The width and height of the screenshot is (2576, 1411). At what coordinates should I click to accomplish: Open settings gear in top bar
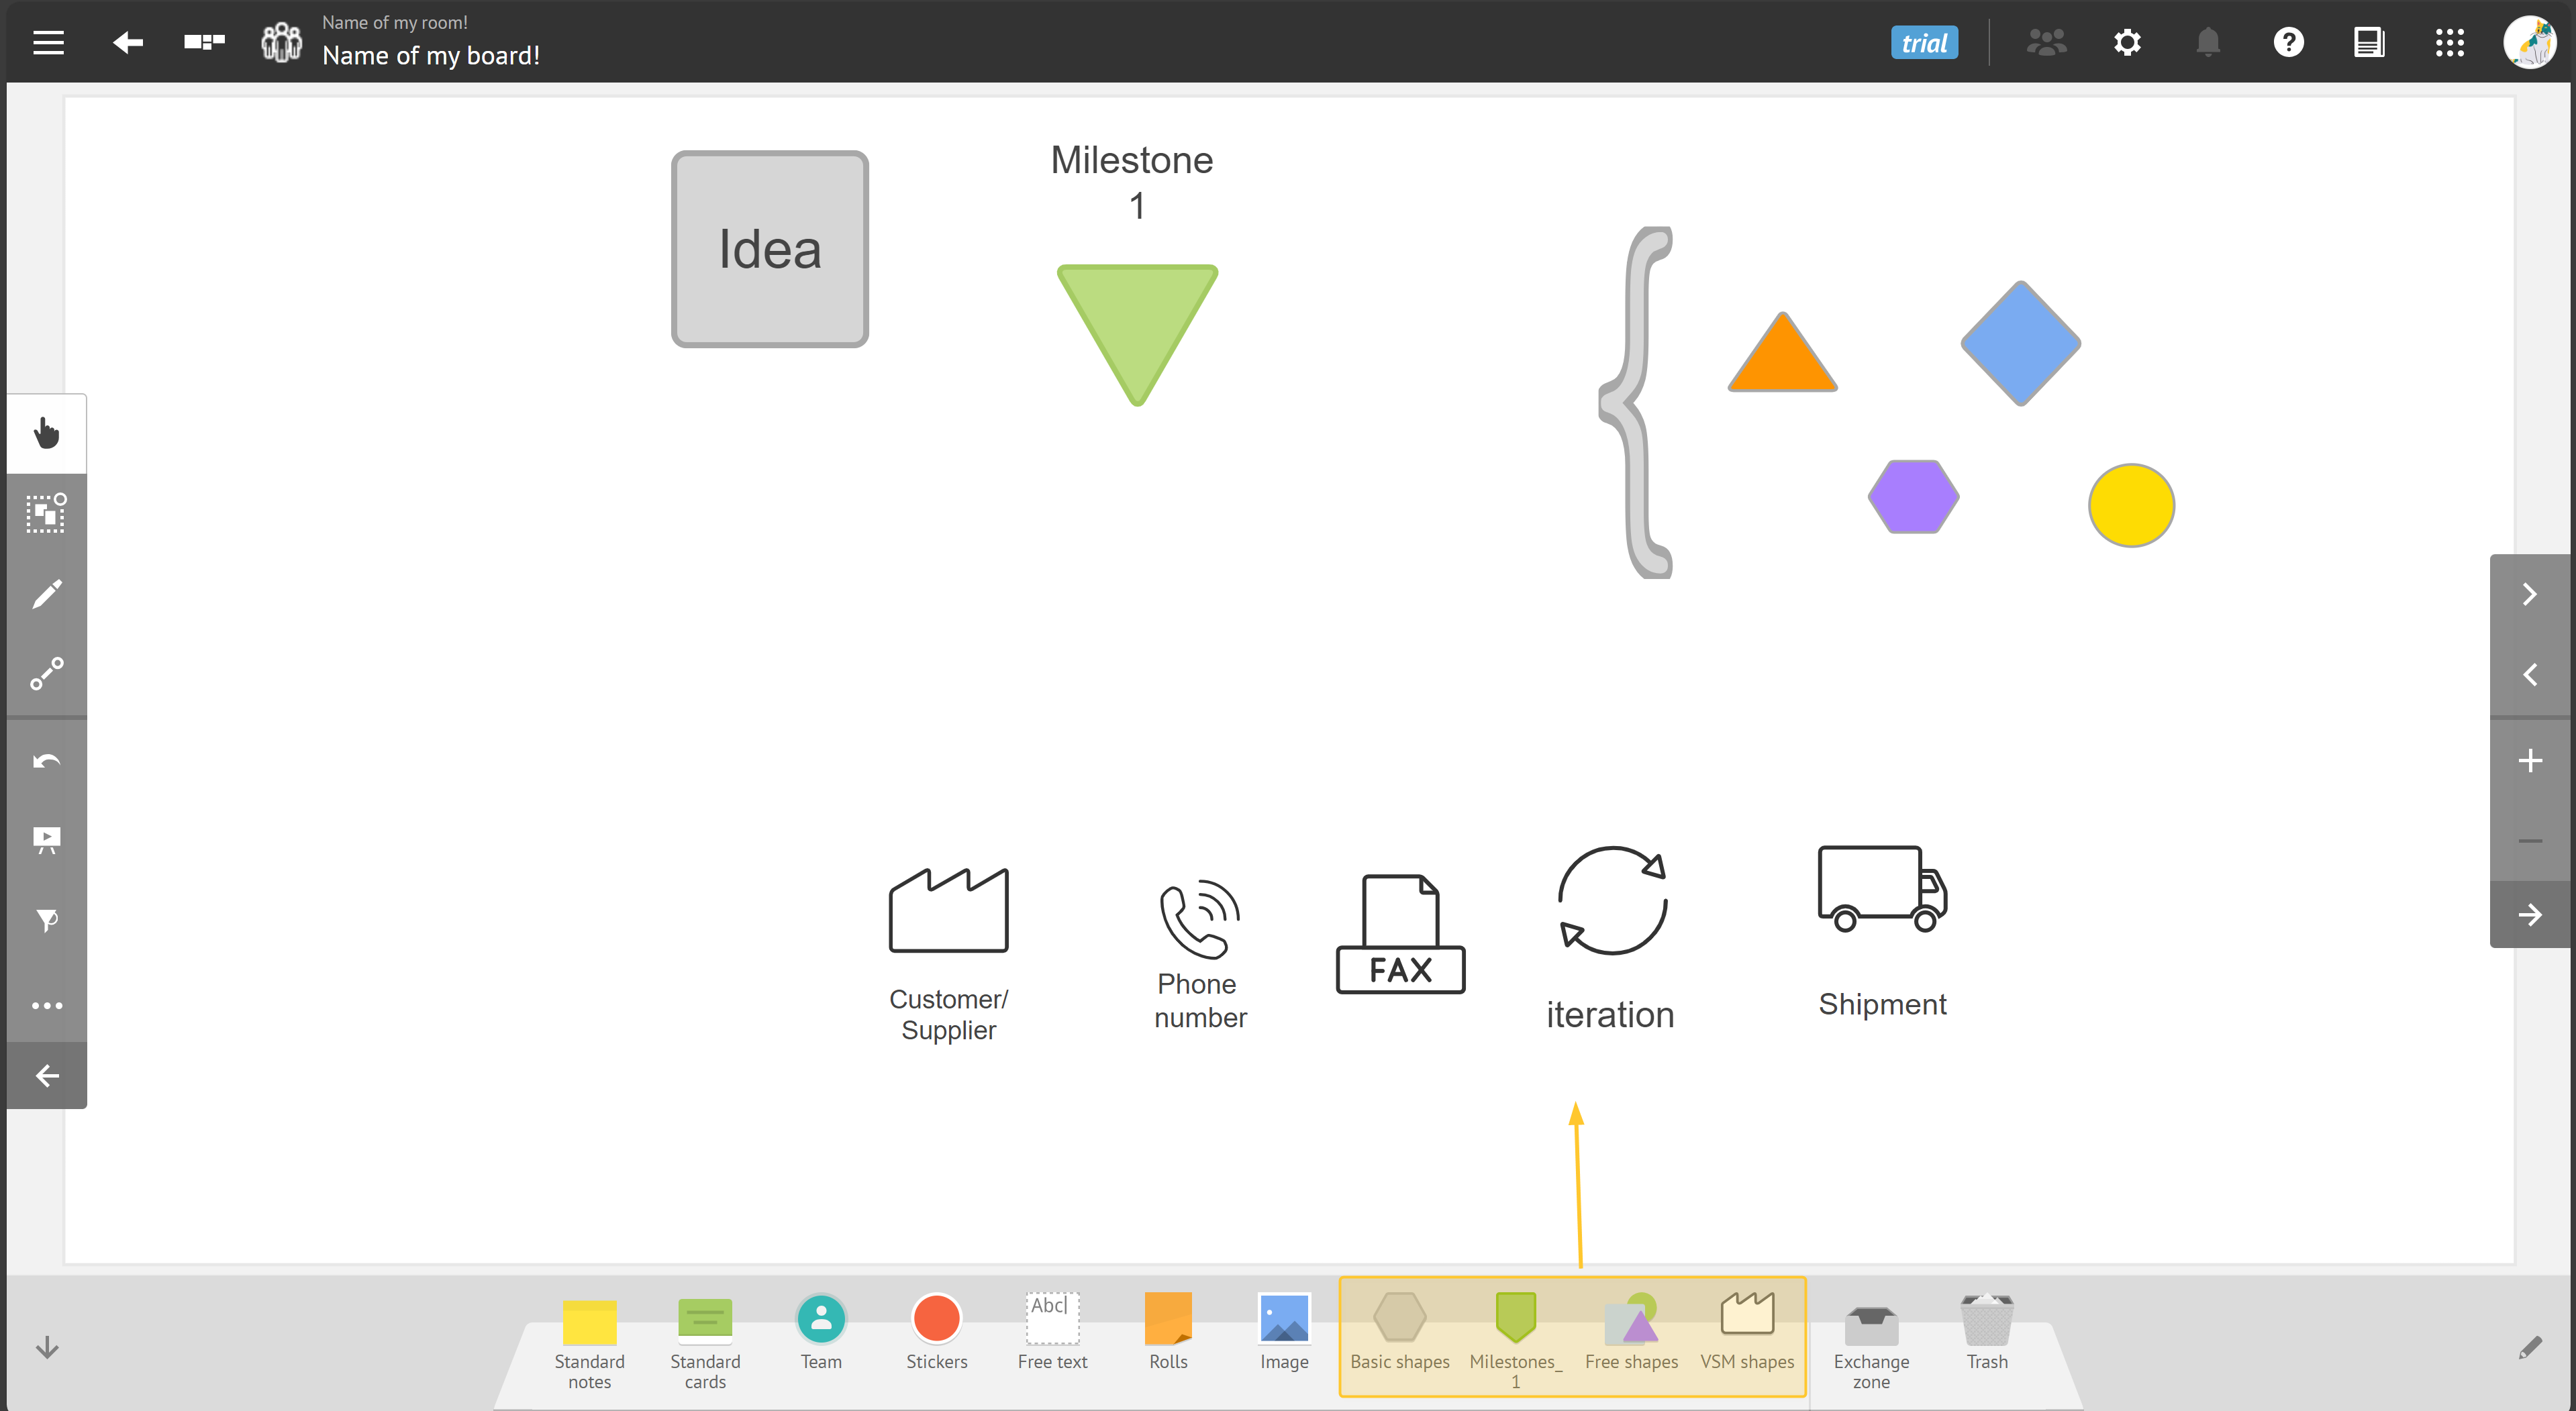(x=2127, y=42)
